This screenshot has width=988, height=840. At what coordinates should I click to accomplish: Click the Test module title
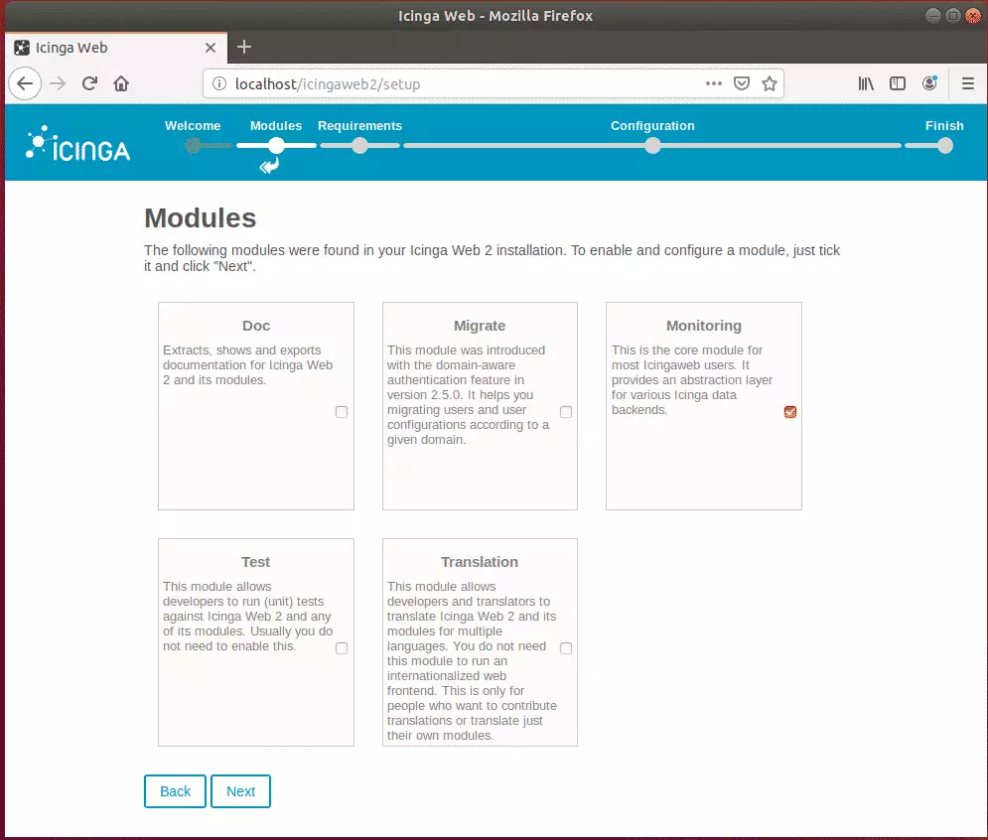point(255,562)
